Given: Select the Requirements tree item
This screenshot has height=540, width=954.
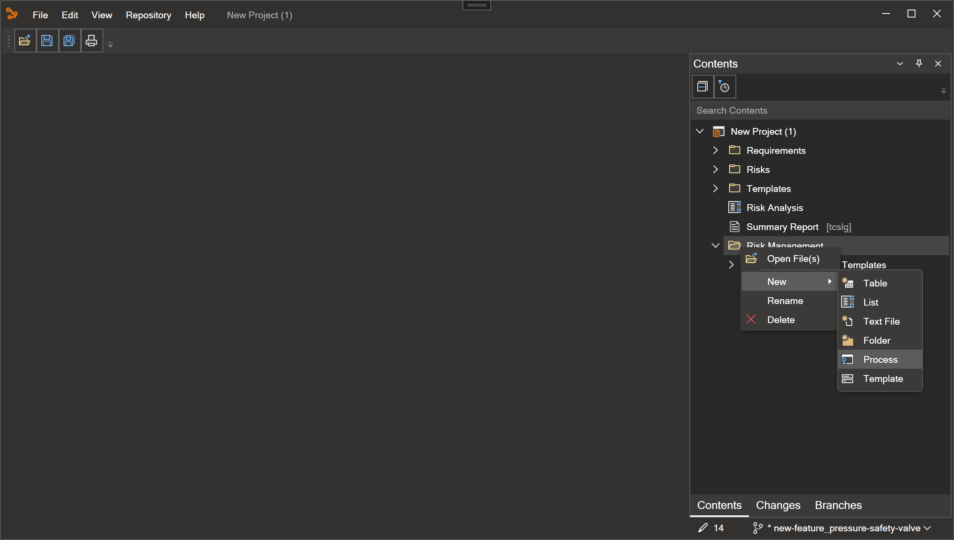Looking at the screenshot, I should (776, 151).
